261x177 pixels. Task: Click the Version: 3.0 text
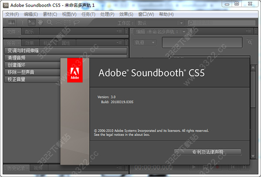pos(107,97)
